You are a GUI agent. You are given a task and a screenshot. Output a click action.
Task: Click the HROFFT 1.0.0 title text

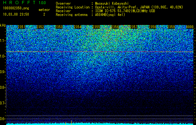point(24,2)
